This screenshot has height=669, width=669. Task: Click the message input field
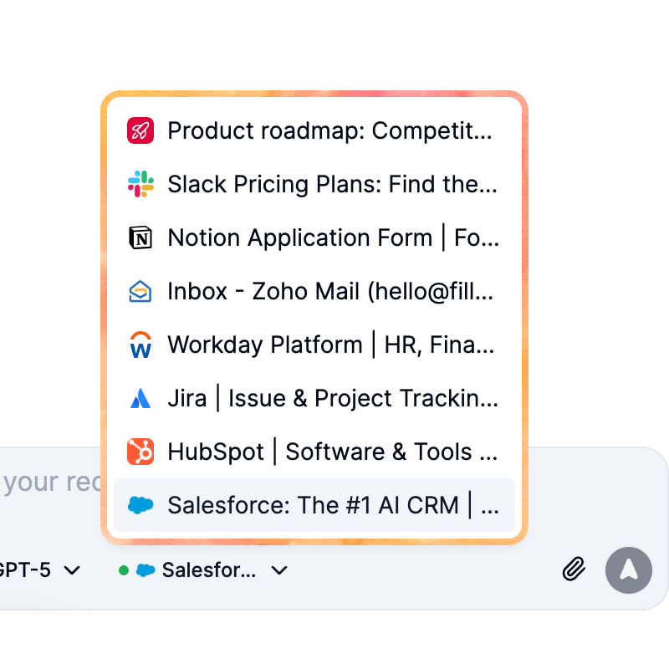click(x=50, y=482)
